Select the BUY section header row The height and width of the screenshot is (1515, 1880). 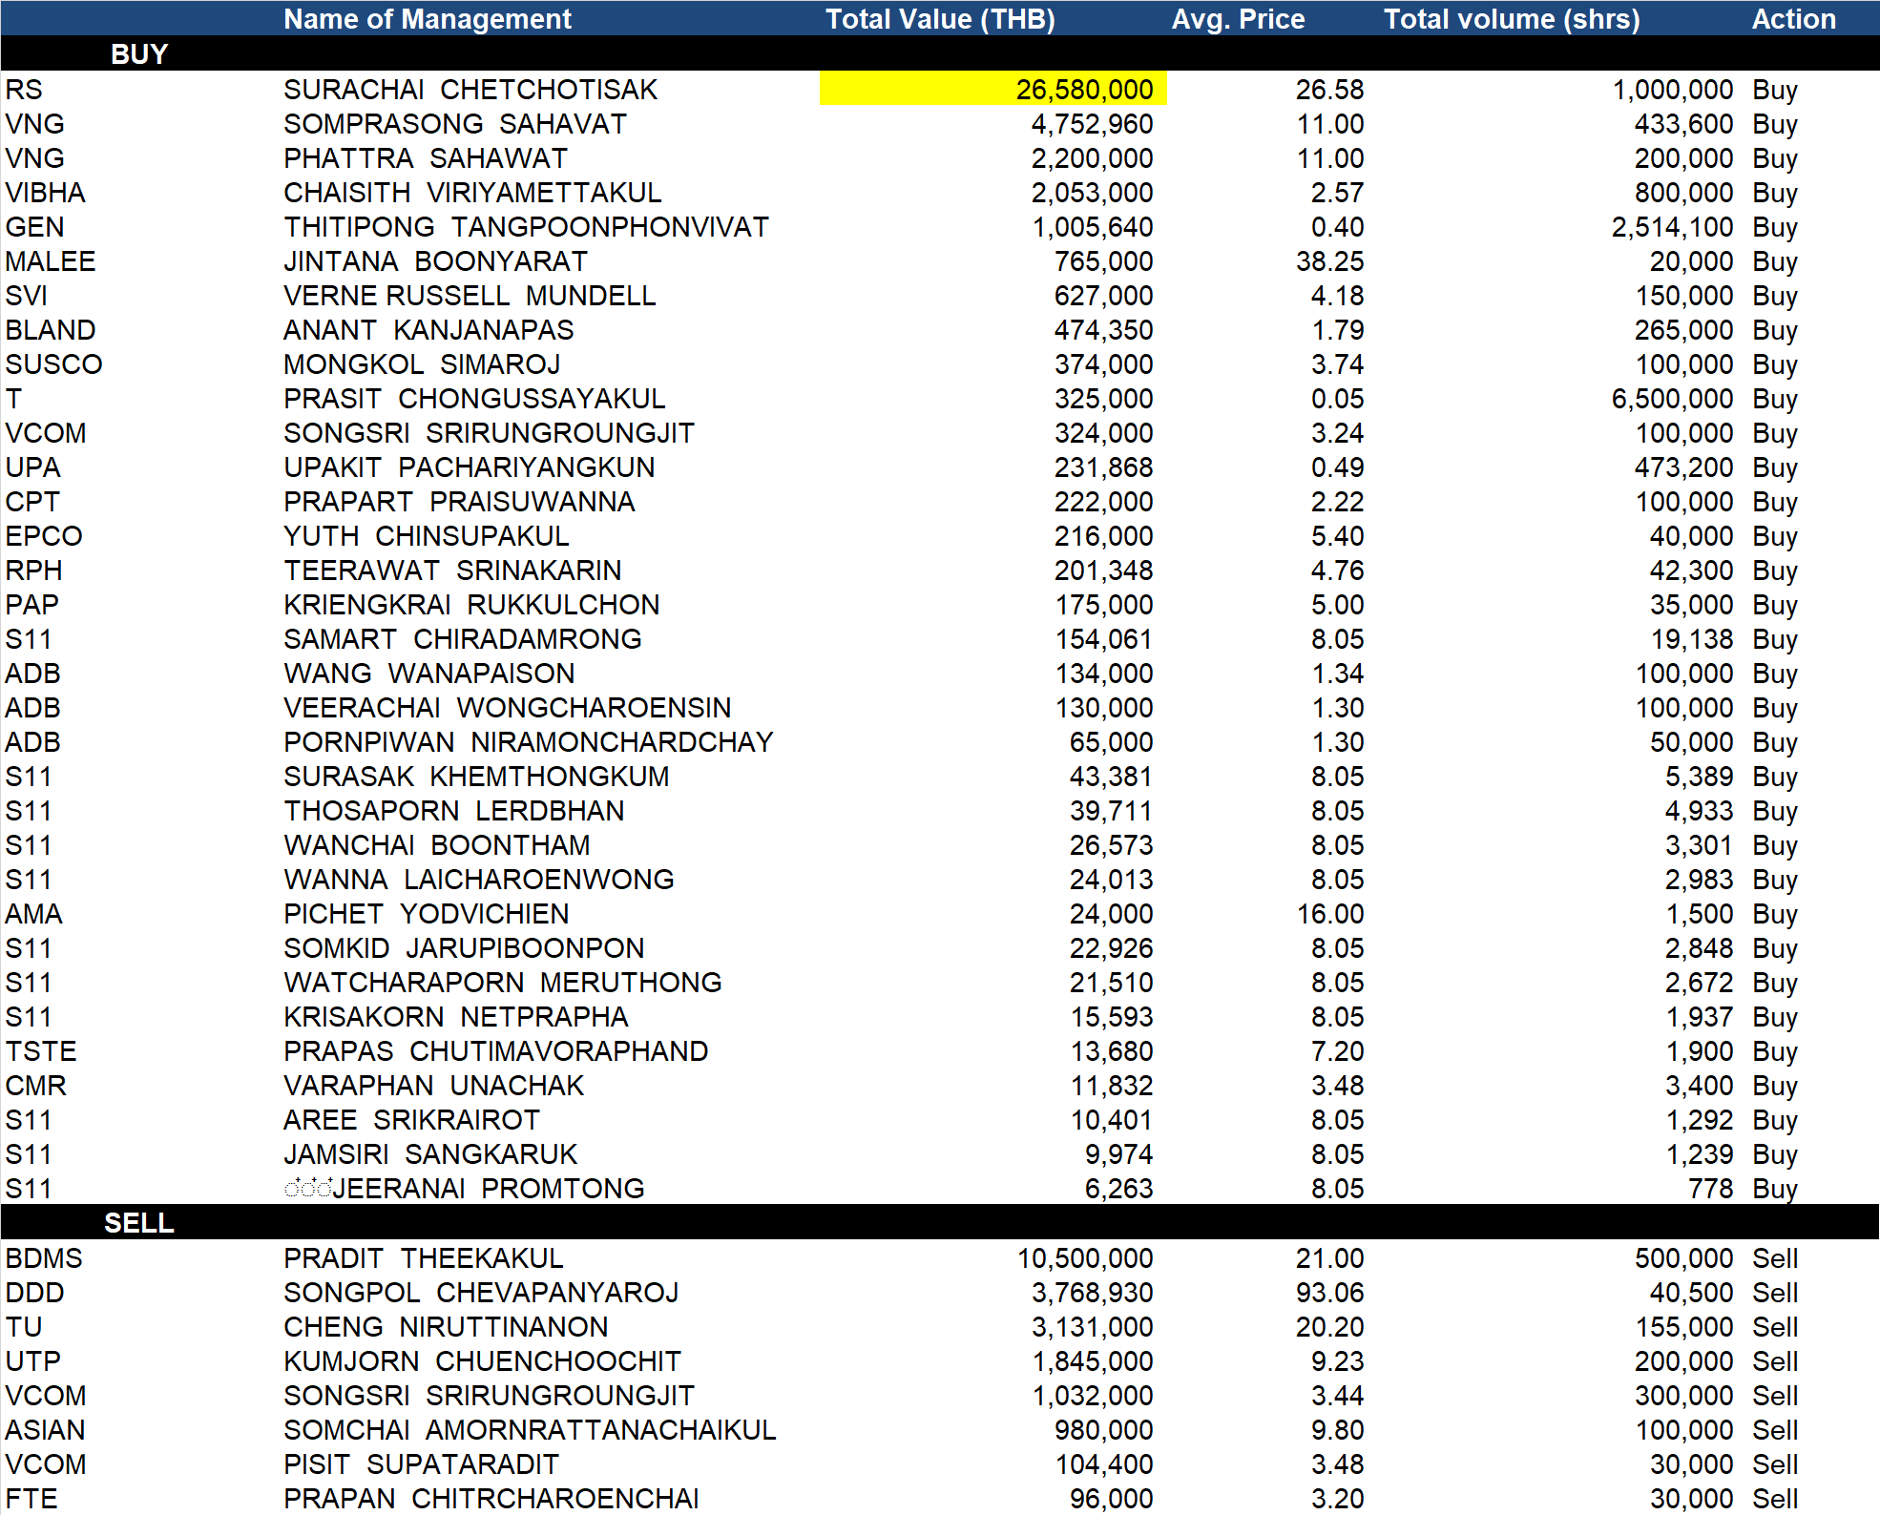coord(940,53)
